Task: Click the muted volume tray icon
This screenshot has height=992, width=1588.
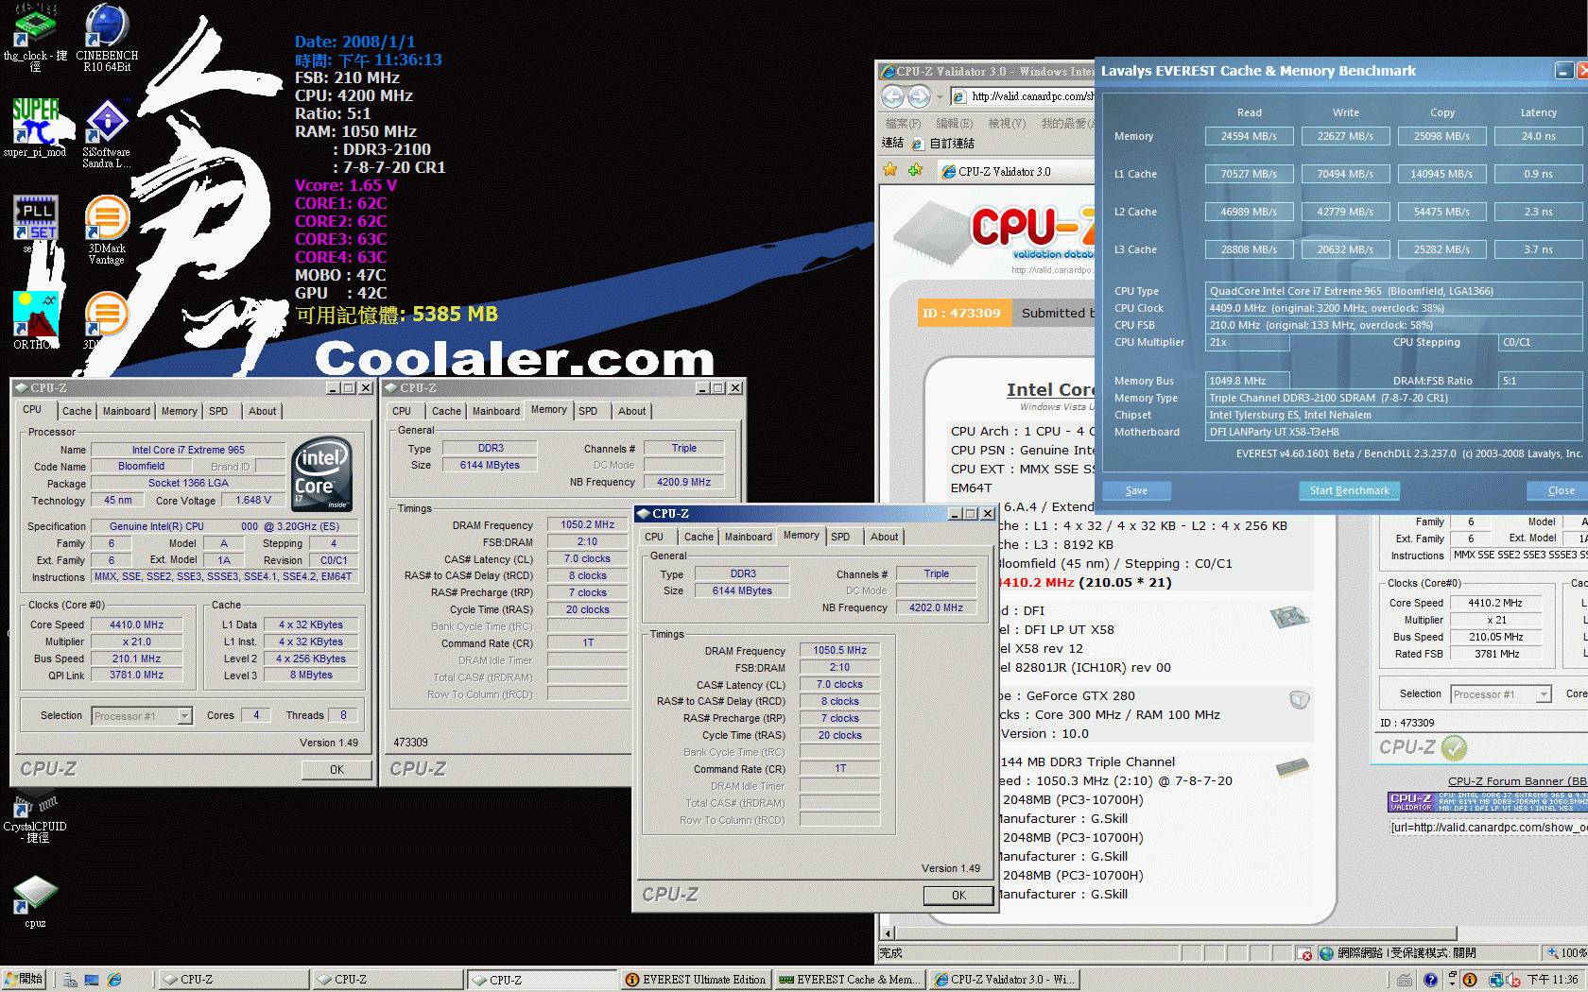Action: 1512,980
